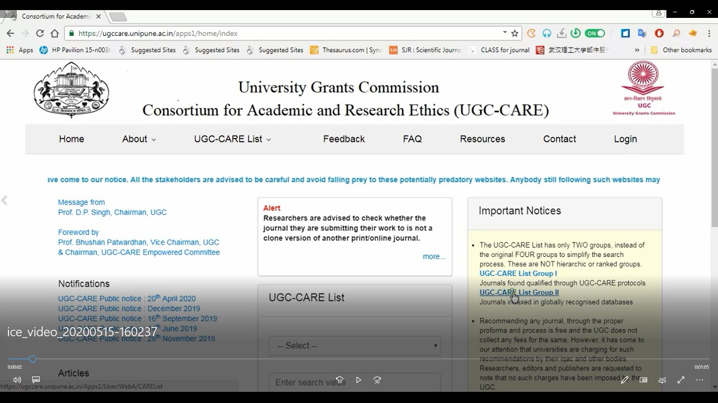718x403 pixels.
Task: Open the Feedback page
Action: 344,139
